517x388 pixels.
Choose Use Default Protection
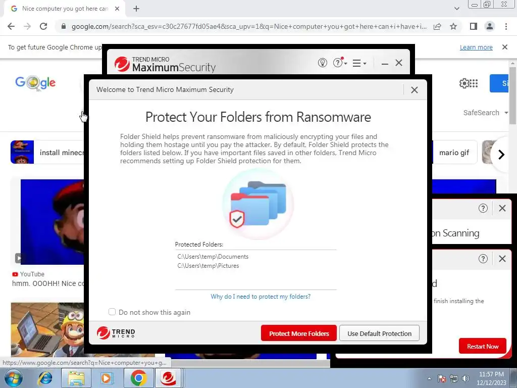[379, 333]
